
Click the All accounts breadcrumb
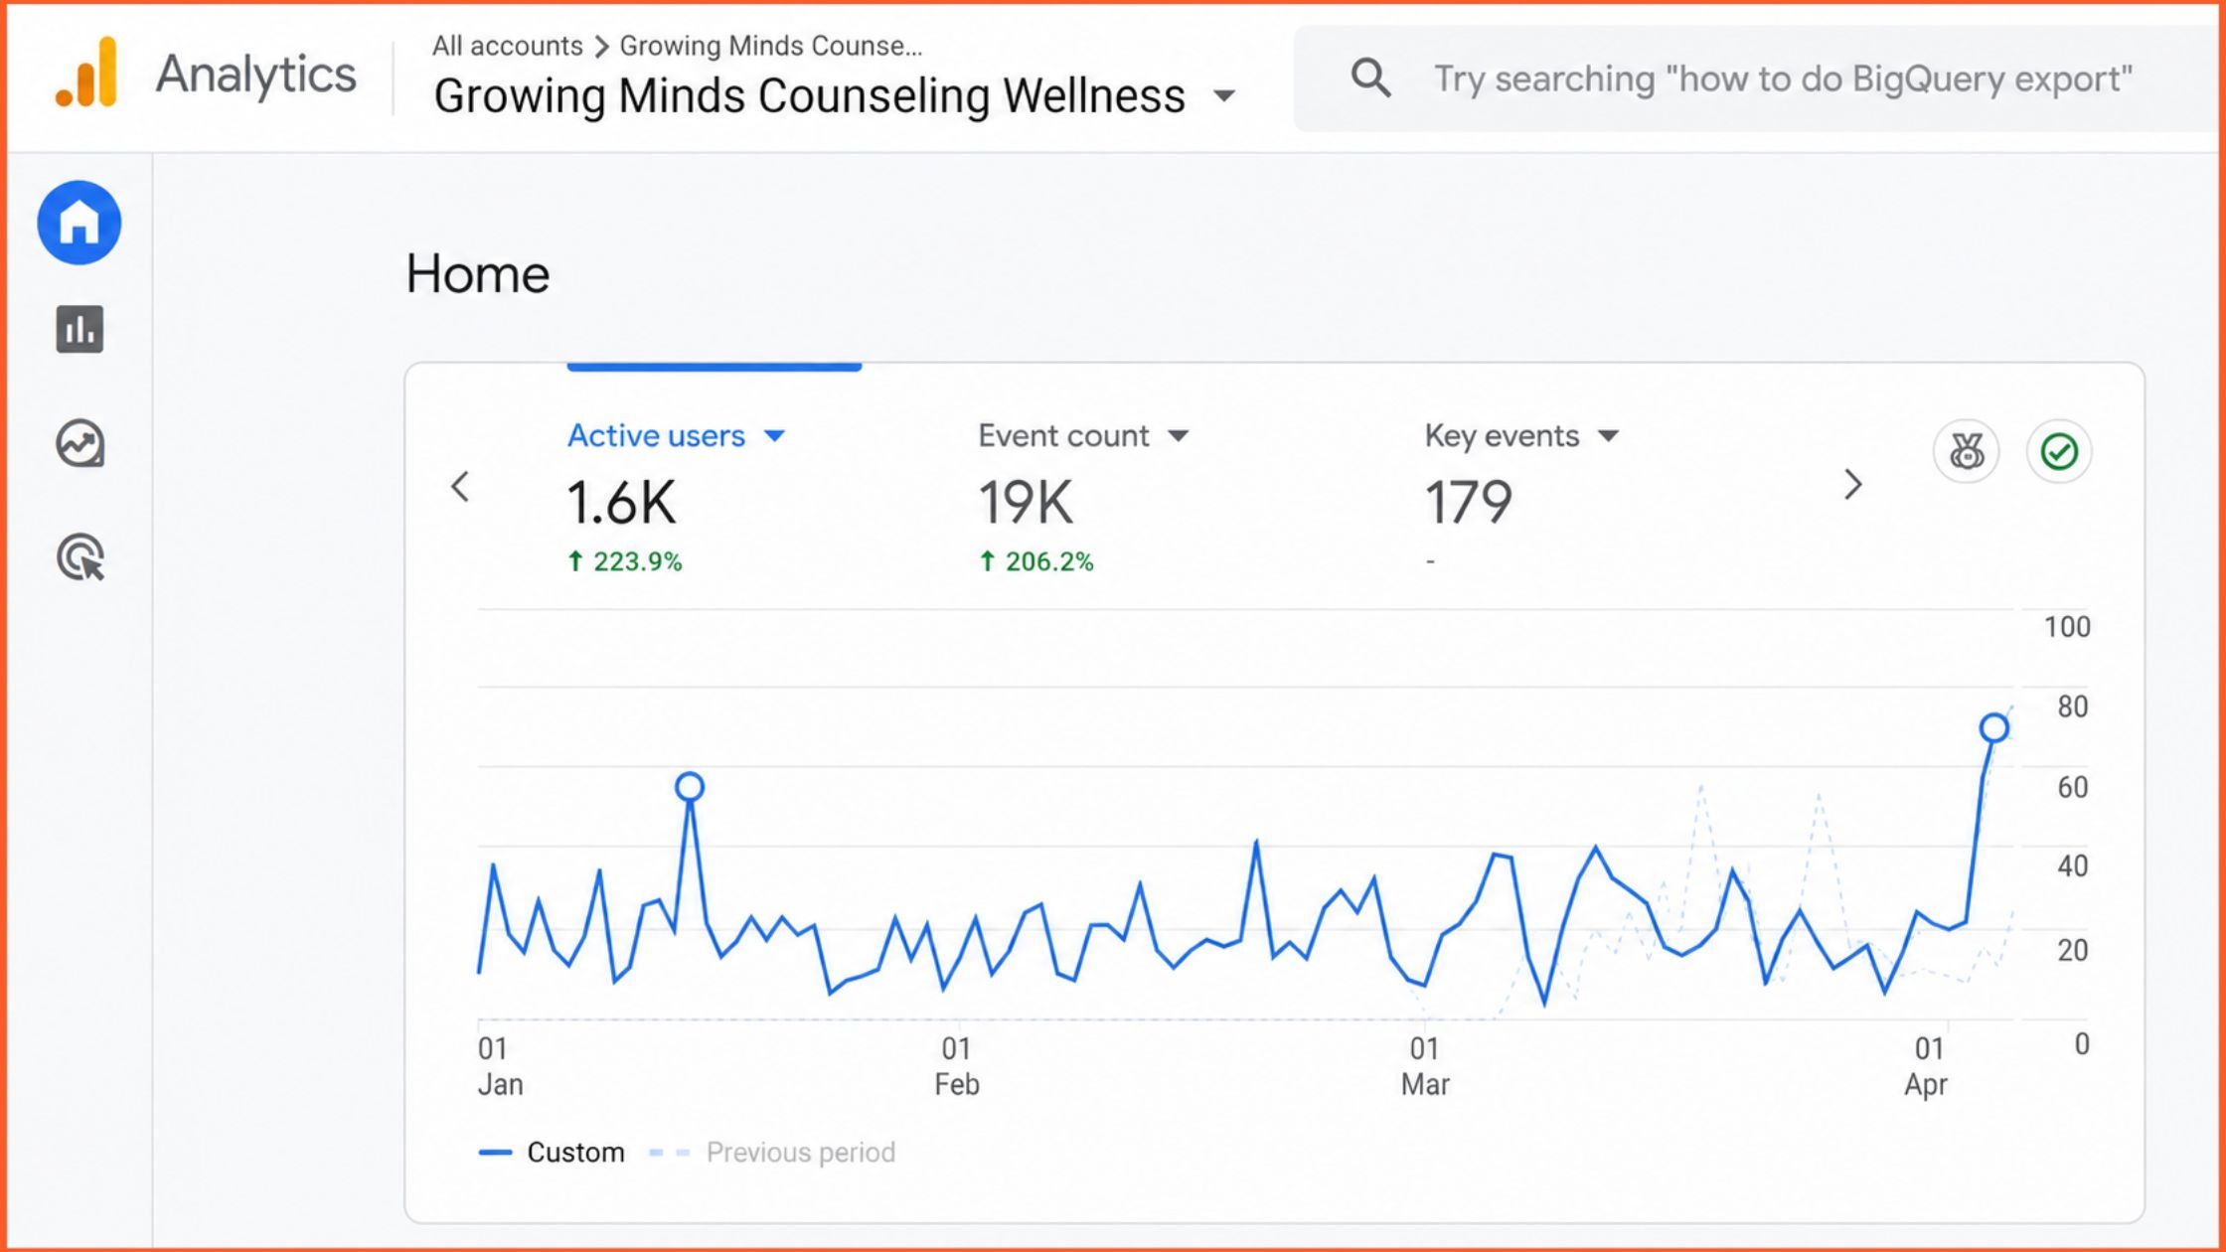coord(507,46)
